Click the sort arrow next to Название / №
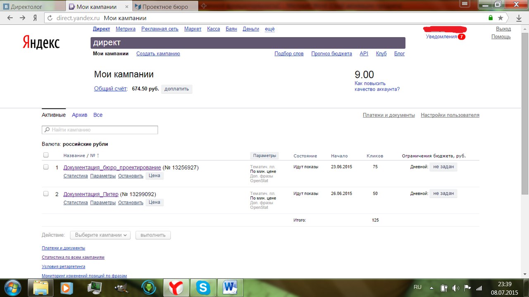Image resolution: width=529 pixels, height=297 pixels. pos(98,156)
